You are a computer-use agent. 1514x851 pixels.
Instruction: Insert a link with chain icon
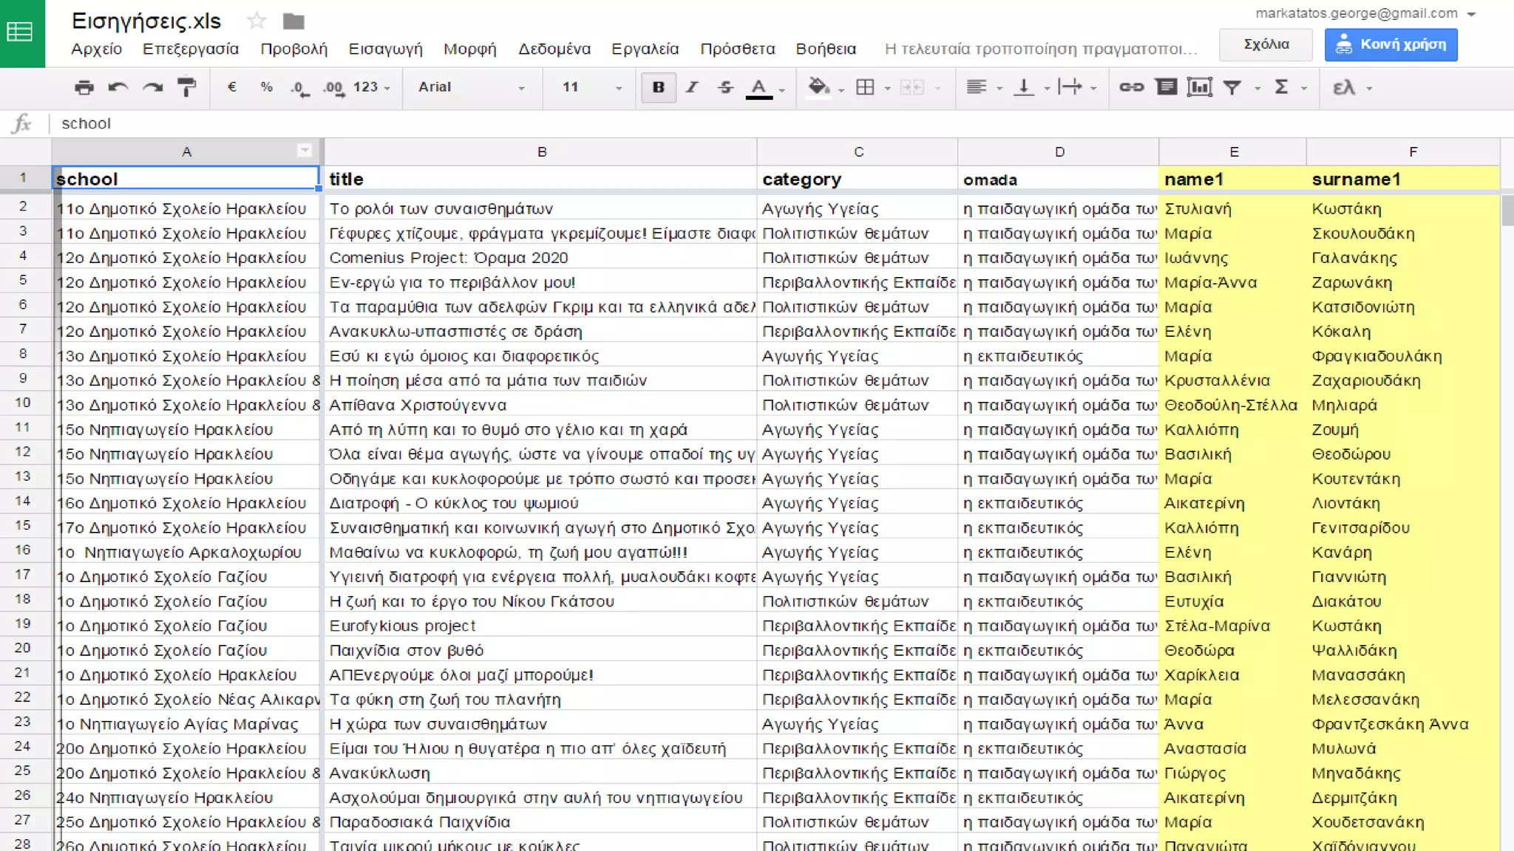[x=1130, y=87]
